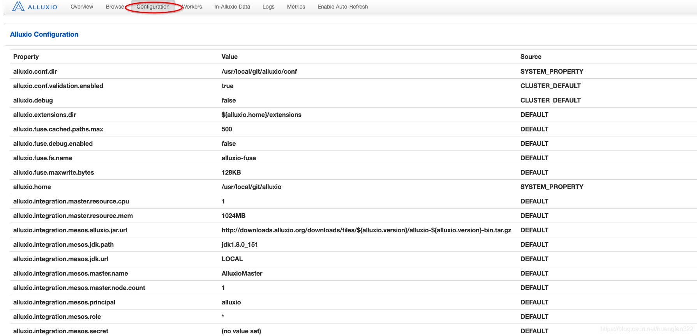This screenshot has height=336, width=697.
Task: Select alluxio.integration.mesos.alluxio.jar.url property
Action: coord(70,230)
